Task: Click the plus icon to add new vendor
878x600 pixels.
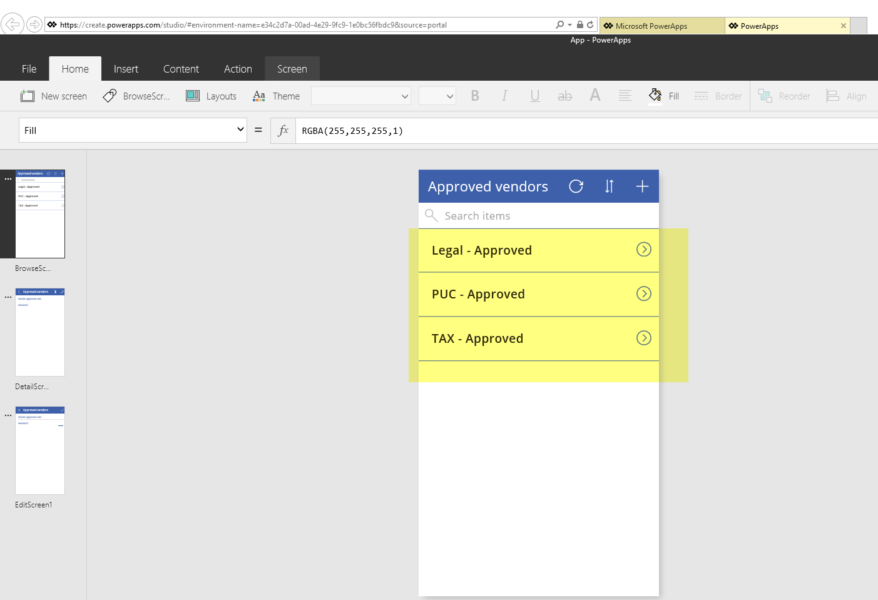Action: point(642,186)
